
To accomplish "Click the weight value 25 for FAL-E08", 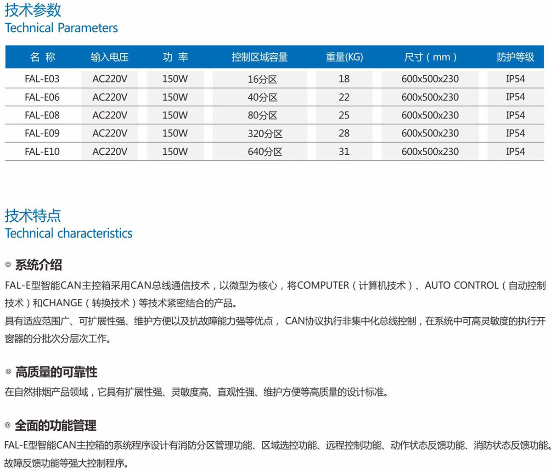I will 344,115.
